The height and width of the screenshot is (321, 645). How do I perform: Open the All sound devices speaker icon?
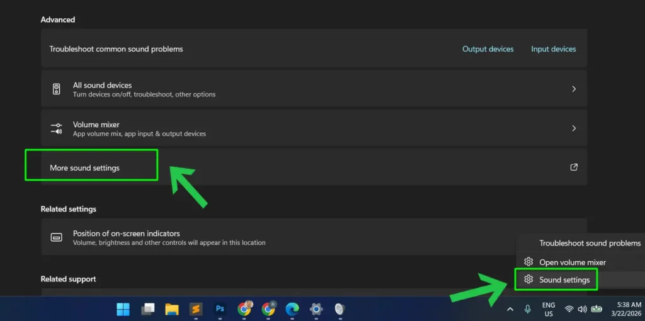(x=56, y=89)
